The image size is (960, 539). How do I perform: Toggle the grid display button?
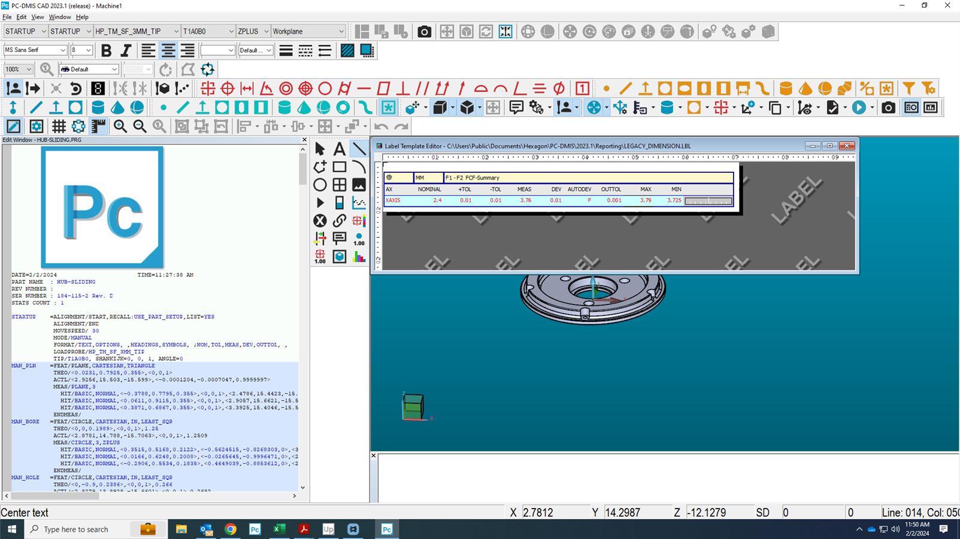click(59, 126)
